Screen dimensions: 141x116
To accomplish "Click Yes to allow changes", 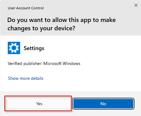I will (x=39, y=104).
